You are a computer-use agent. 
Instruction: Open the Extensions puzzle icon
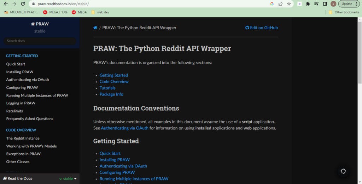tap(308, 4)
